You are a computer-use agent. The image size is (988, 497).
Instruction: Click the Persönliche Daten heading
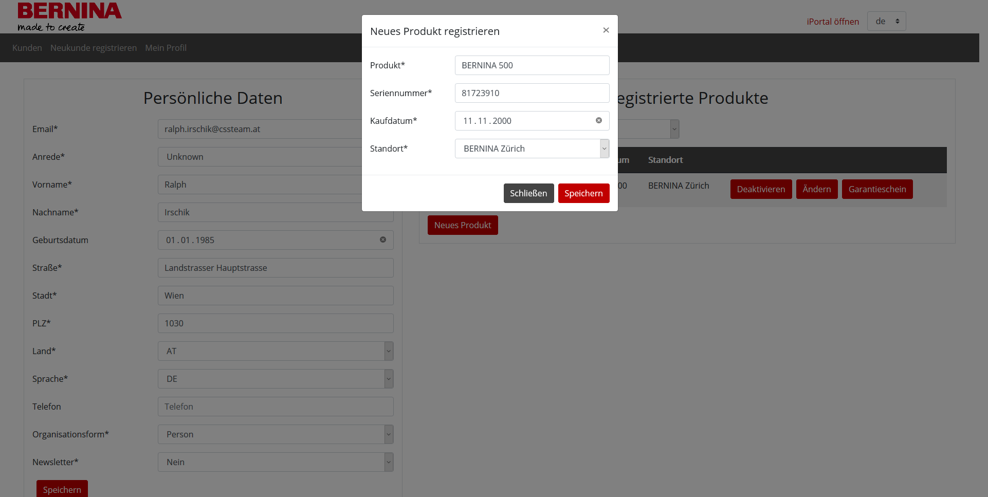click(213, 98)
